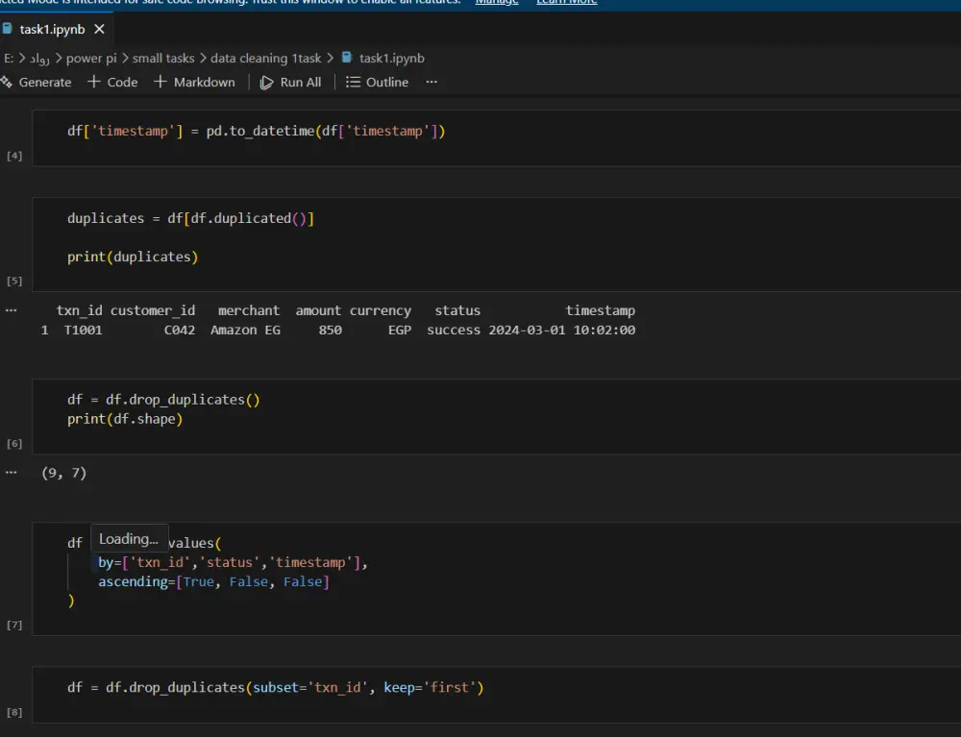The width and height of the screenshot is (961, 737).
Task: Switch to the task1.ipynb tab
Action: coord(53,29)
